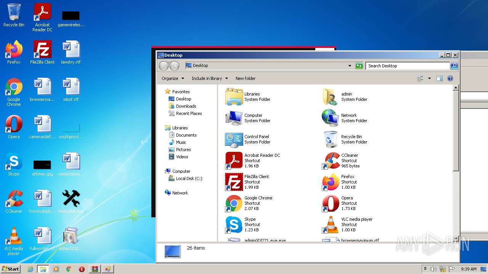
Task: Click the search magnifier button
Action: 454,66
